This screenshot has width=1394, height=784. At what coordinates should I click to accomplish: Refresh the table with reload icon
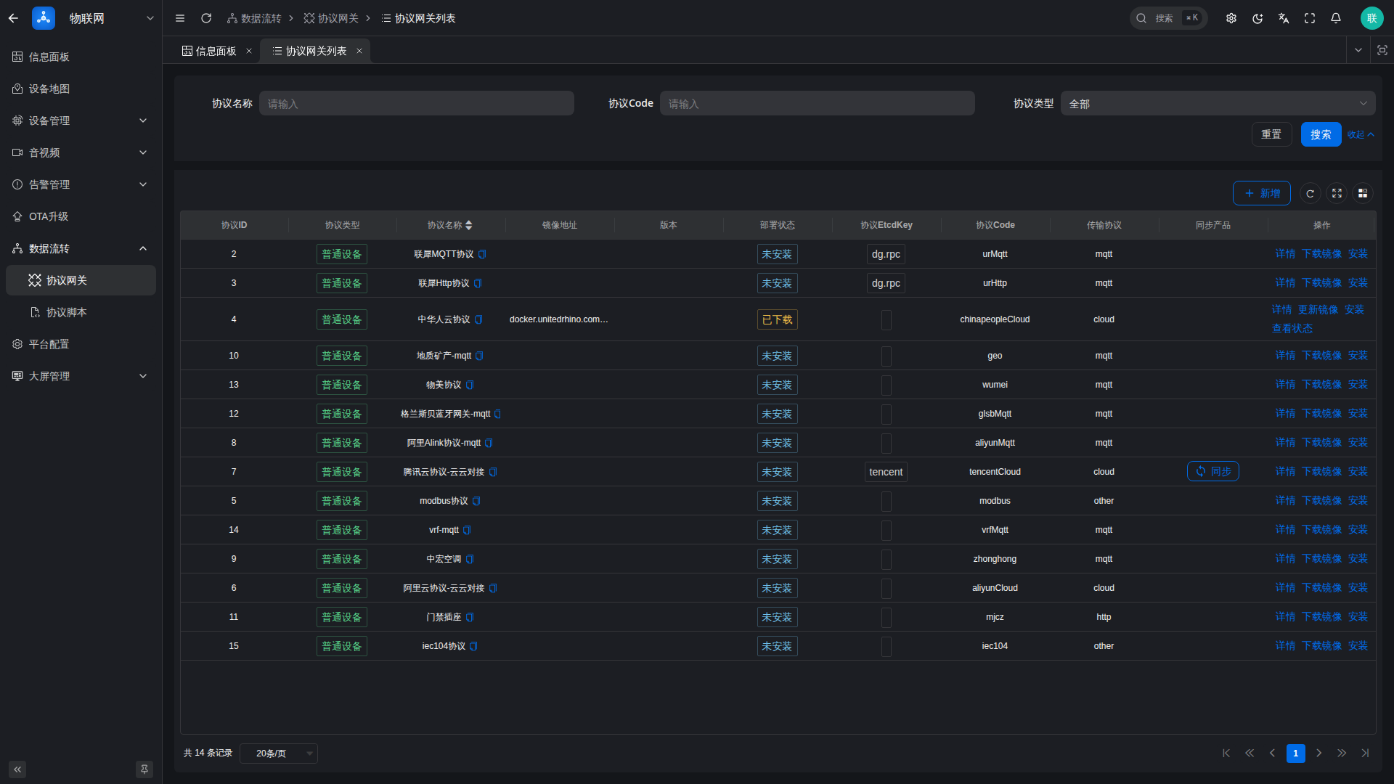(x=1310, y=193)
